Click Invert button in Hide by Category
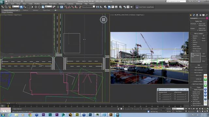The image size is (209, 117). [x=203, y=41]
